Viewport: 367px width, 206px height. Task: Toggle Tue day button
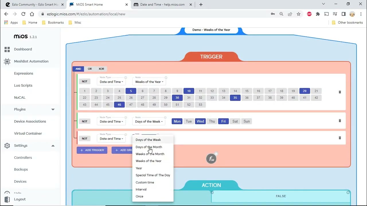pos(189,121)
